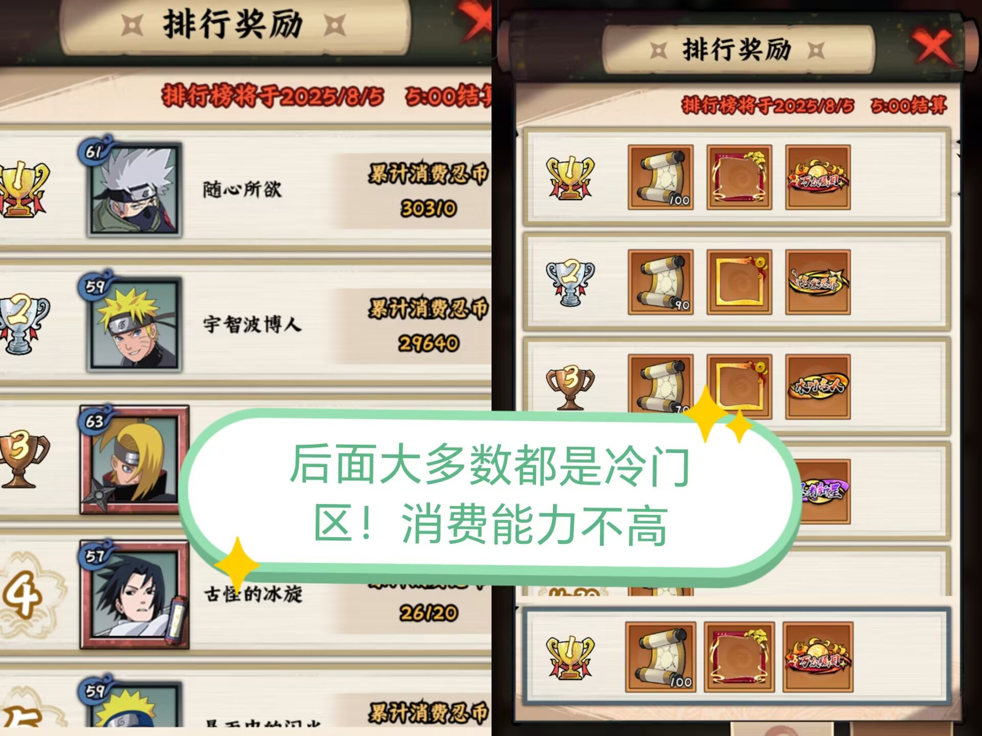Click fourth-rank purple title badge reward
The height and width of the screenshot is (736, 982).
[824, 491]
